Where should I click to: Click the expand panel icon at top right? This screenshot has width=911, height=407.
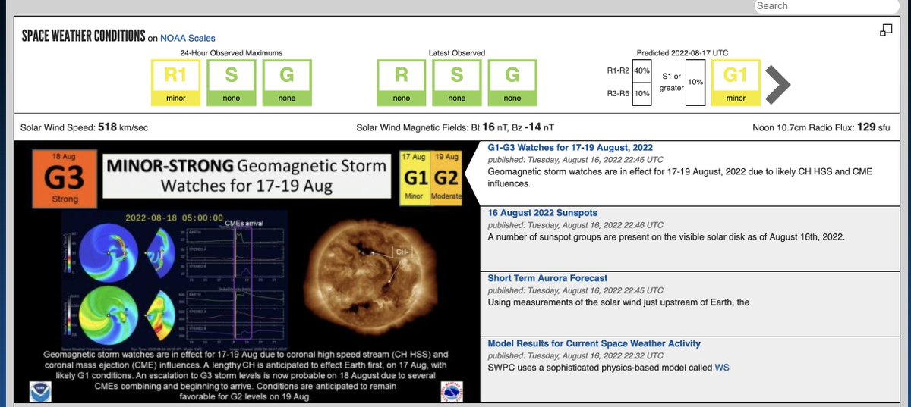click(886, 30)
